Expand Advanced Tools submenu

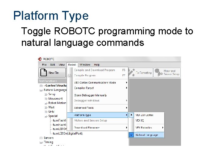(98, 108)
